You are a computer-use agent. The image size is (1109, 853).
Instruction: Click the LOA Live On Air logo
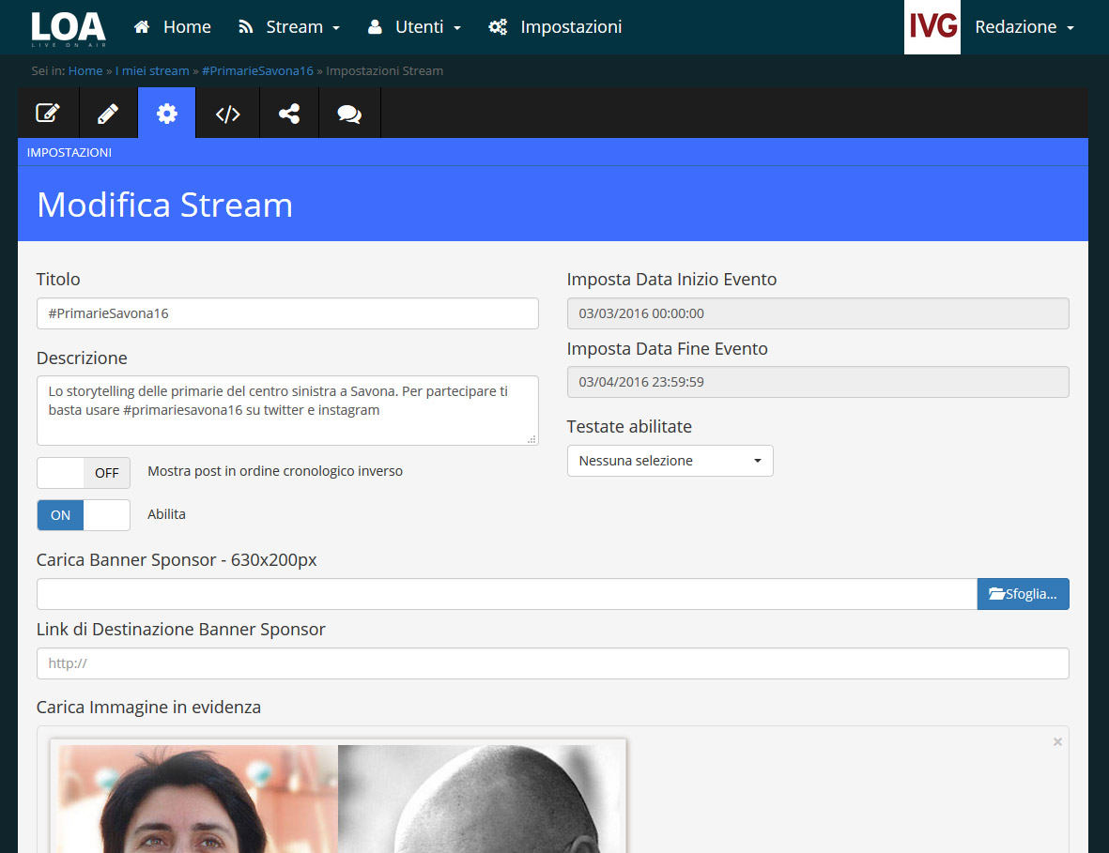coord(69,29)
